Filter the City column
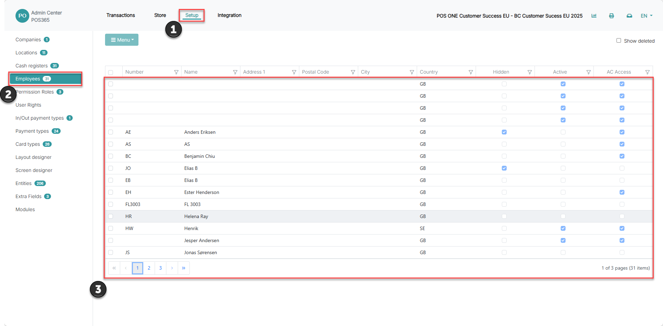The image size is (663, 326). click(412, 72)
